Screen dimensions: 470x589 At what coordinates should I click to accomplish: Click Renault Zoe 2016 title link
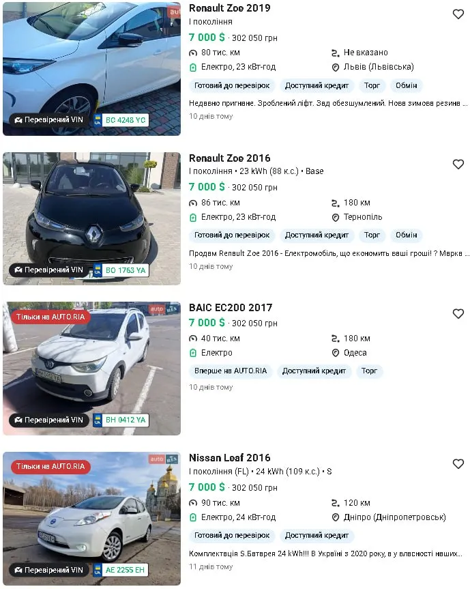pyautogui.click(x=229, y=158)
